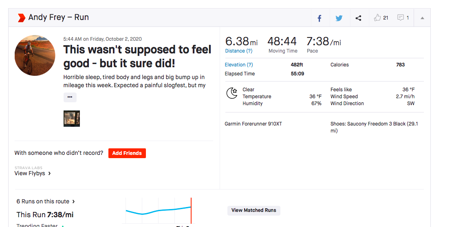Click the activity title heading

[x=137, y=56]
